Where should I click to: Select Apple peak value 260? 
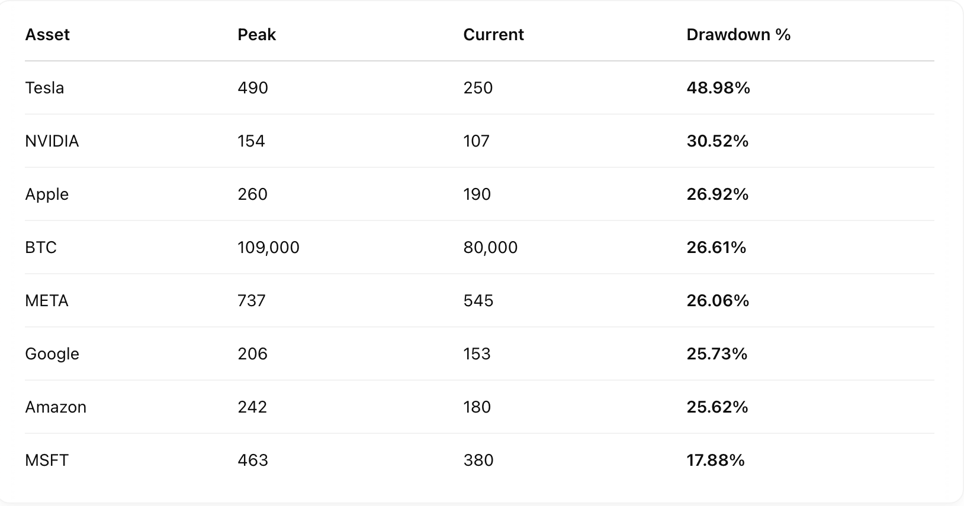point(253,194)
